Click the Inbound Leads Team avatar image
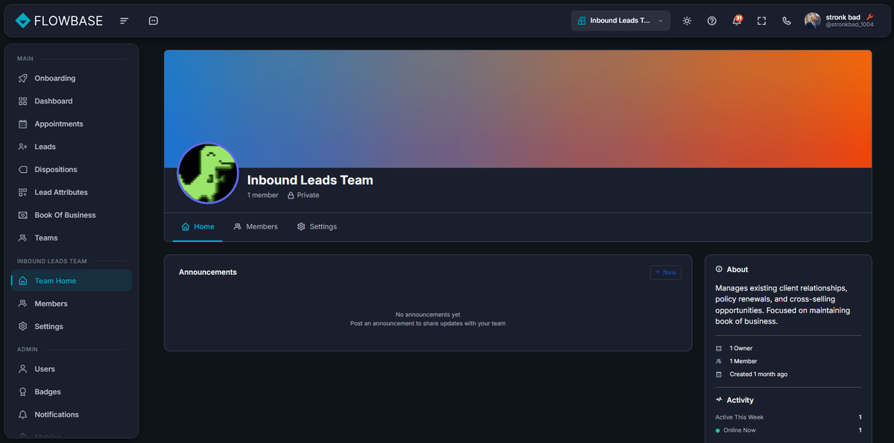The width and height of the screenshot is (894, 443). [208, 173]
